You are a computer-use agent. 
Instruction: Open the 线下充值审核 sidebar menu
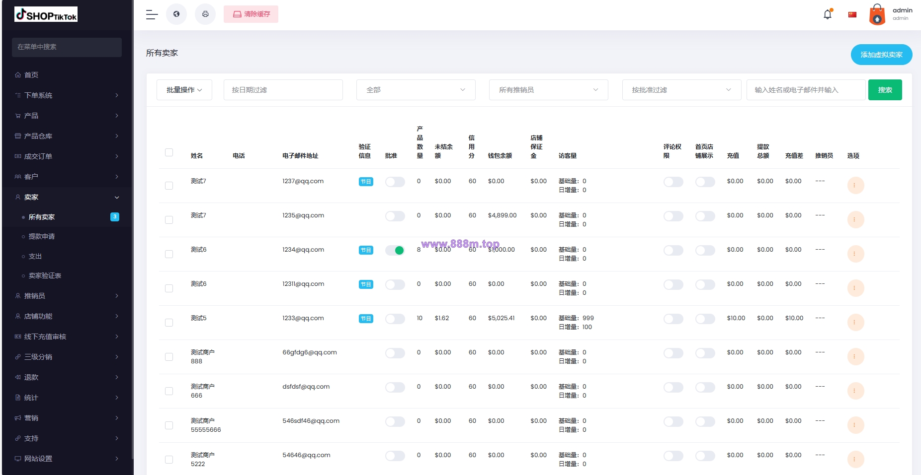tap(67, 337)
